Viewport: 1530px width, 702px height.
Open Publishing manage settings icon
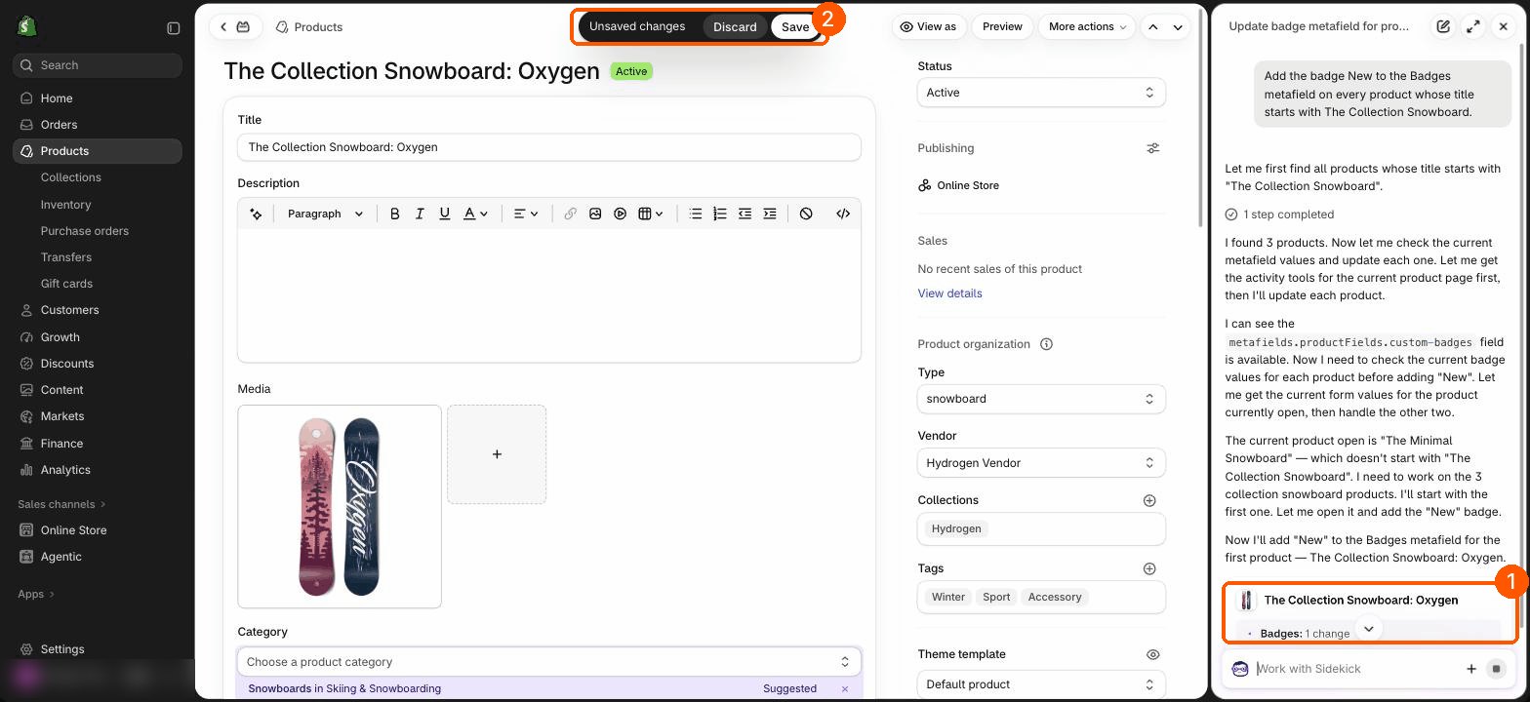pos(1153,148)
